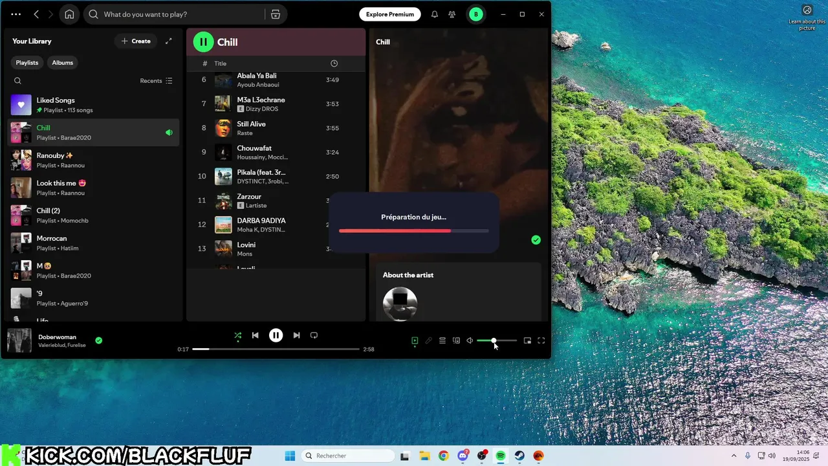Select the track M3a L3echrane

276,104
